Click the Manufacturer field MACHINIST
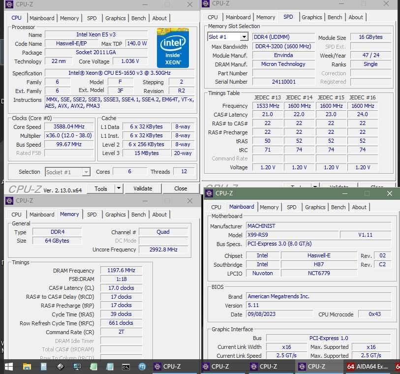 coord(318,226)
